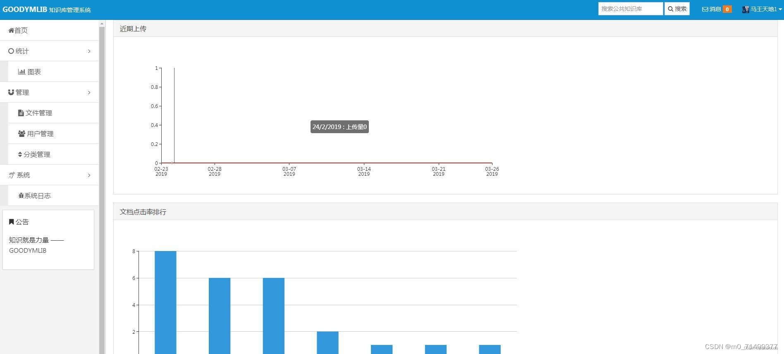Image resolution: width=784 pixels, height=354 pixels.
Task: Click the sort icon beside 分类管理
Action: (20, 154)
